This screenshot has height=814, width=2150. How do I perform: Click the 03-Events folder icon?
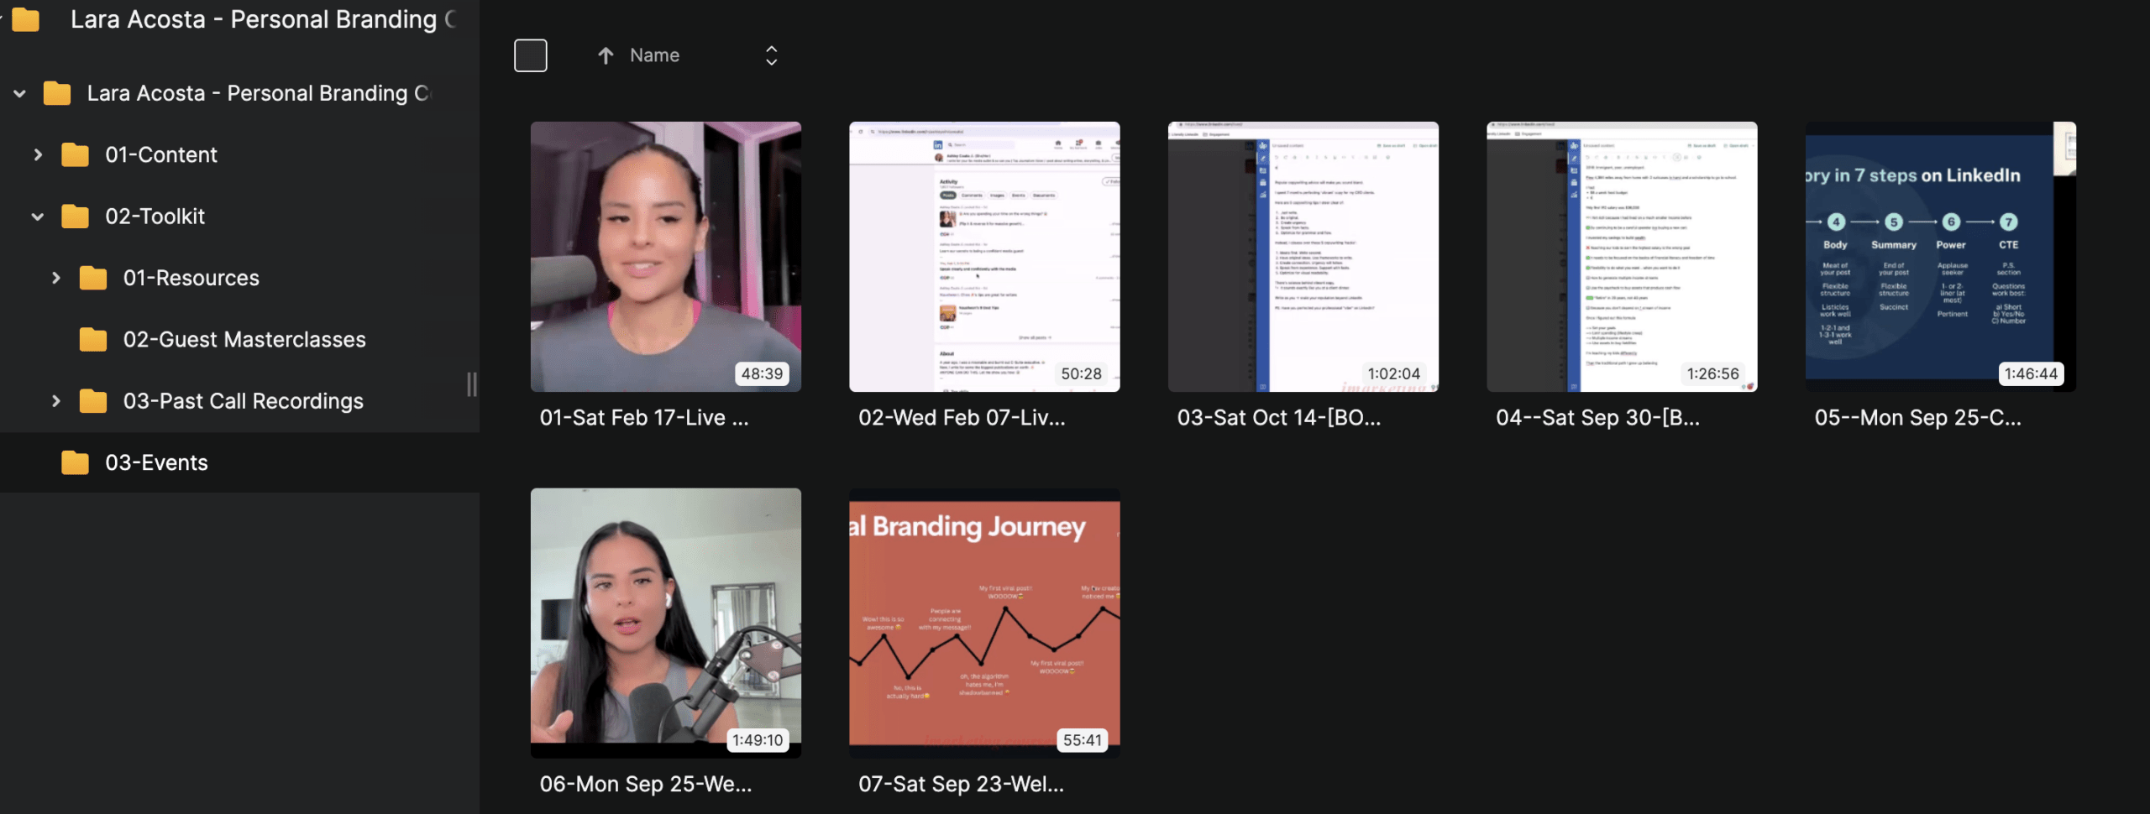[x=75, y=462]
